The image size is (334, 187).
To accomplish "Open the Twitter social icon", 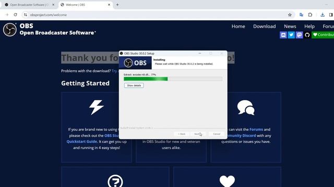I will point(291,35).
